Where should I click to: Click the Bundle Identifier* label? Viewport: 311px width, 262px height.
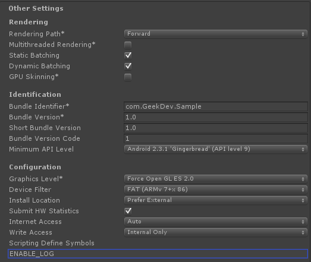39,106
